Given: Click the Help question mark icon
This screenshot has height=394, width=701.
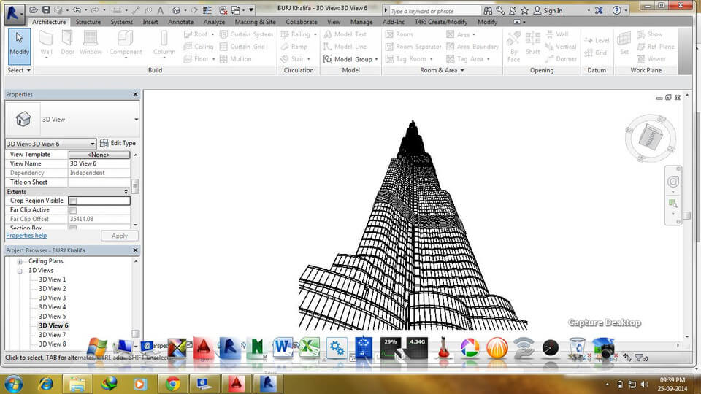Looking at the screenshot, I should (616, 10).
